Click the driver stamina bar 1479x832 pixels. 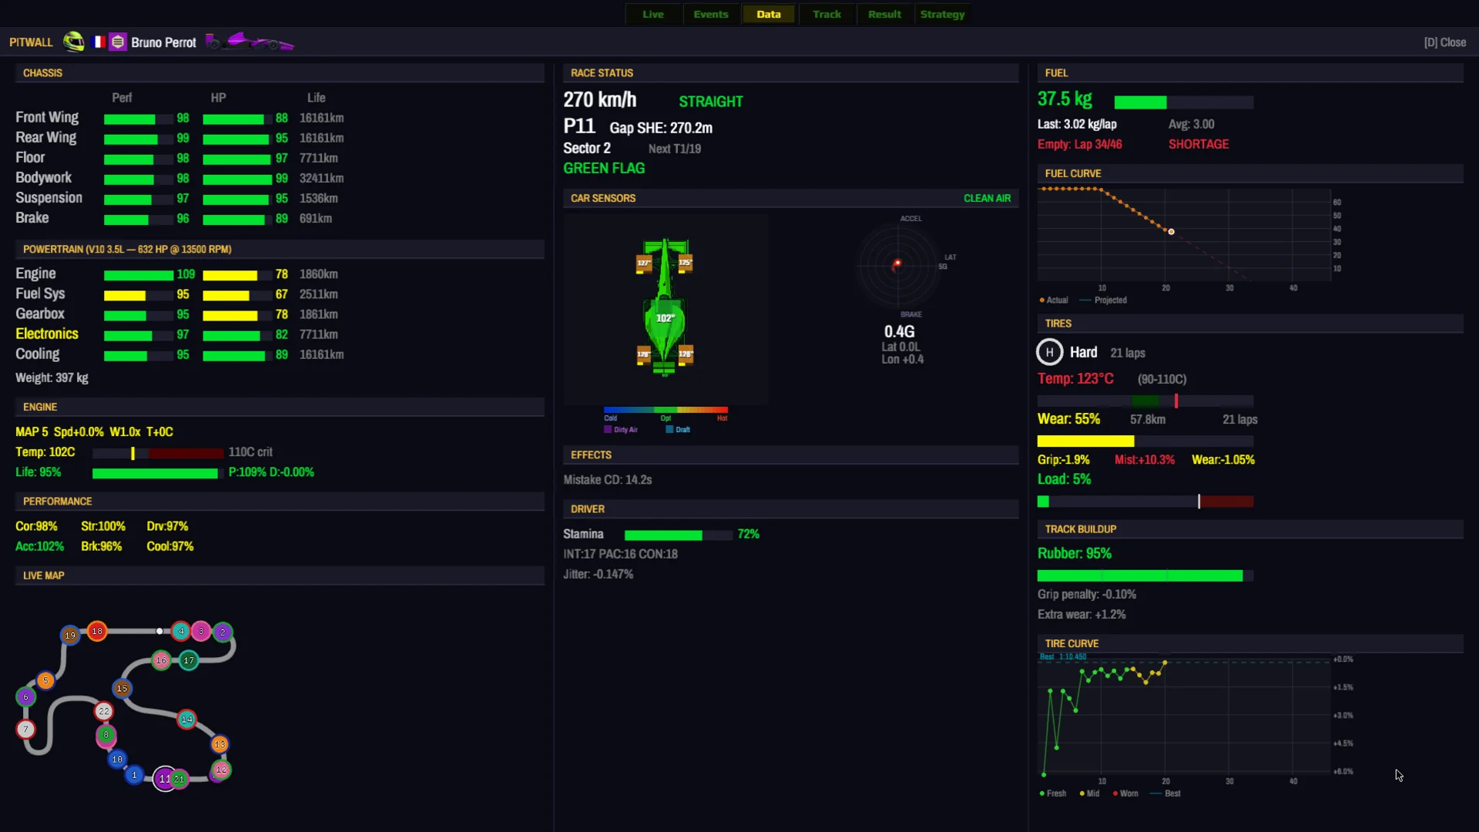pos(678,535)
